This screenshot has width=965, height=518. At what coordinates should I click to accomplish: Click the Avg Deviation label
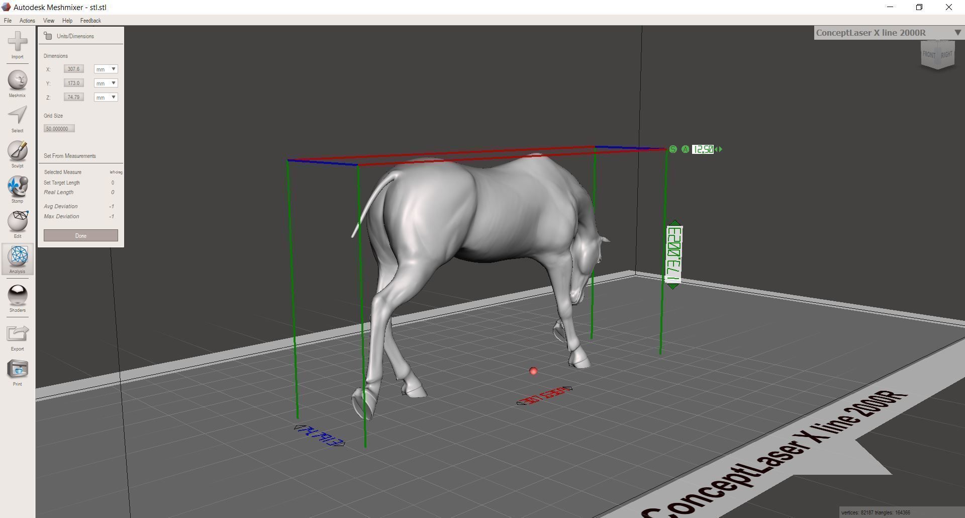coord(60,206)
